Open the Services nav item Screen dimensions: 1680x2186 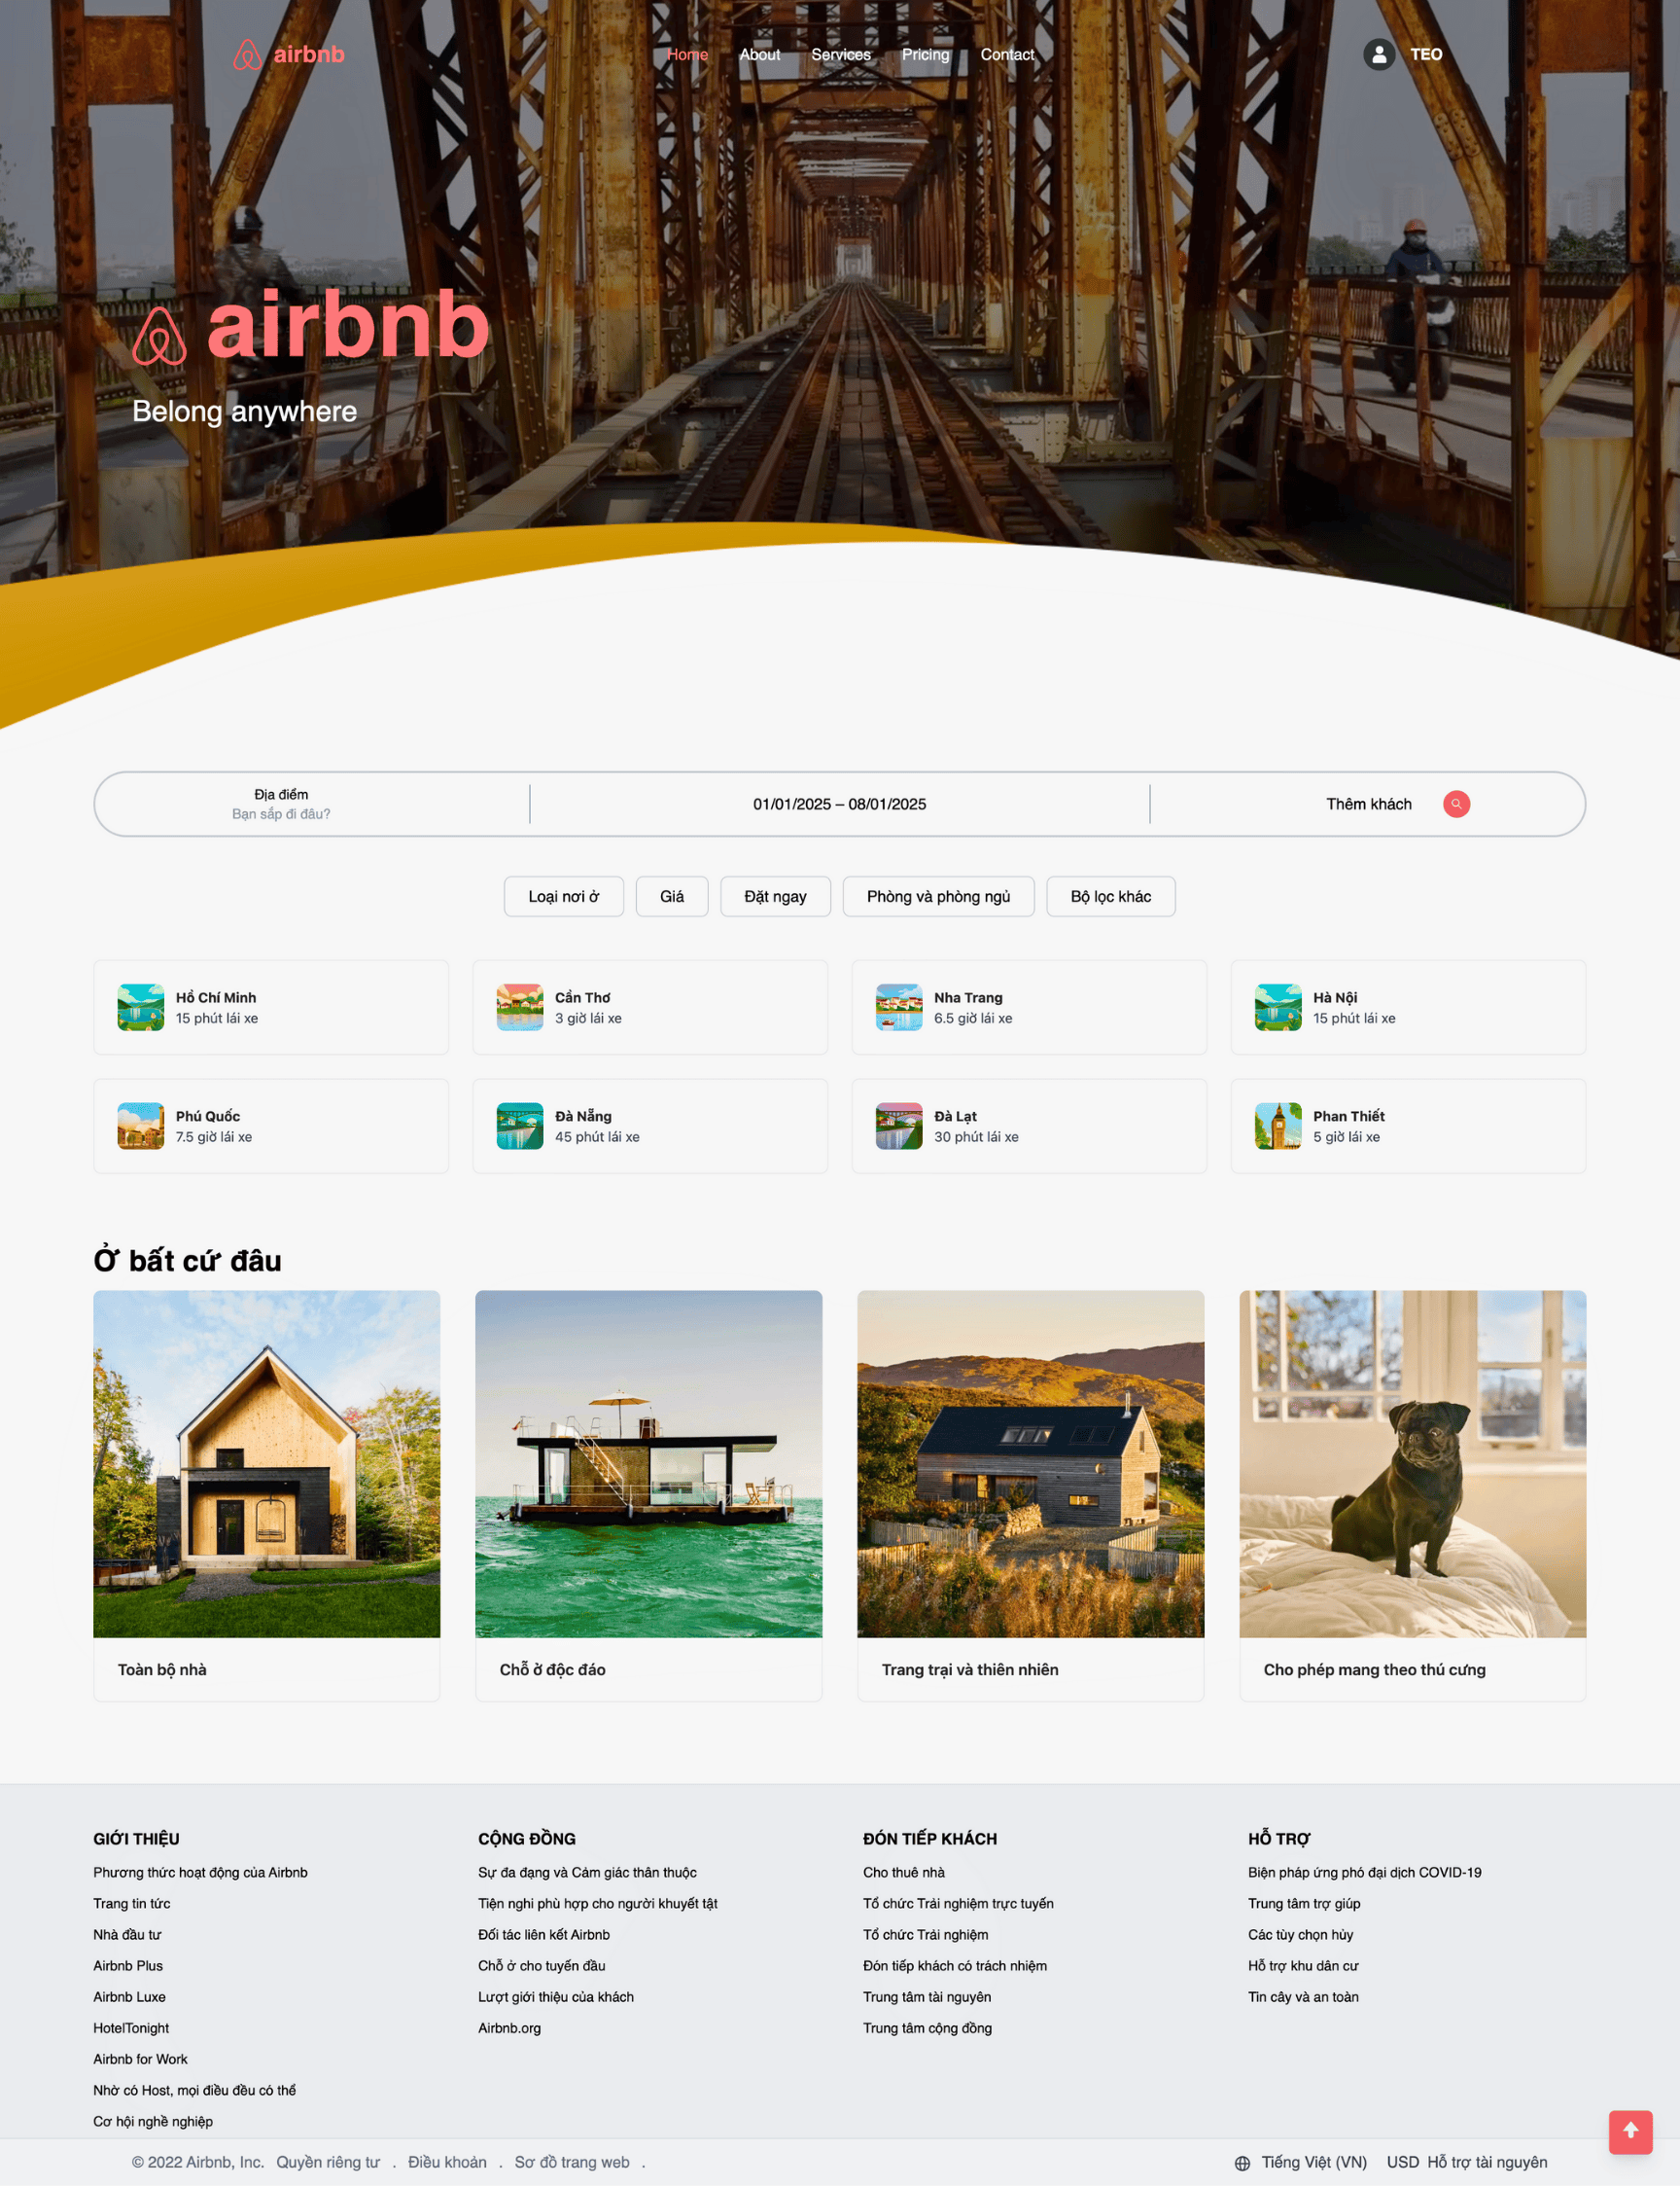pyautogui.click(x=841, y=54)
